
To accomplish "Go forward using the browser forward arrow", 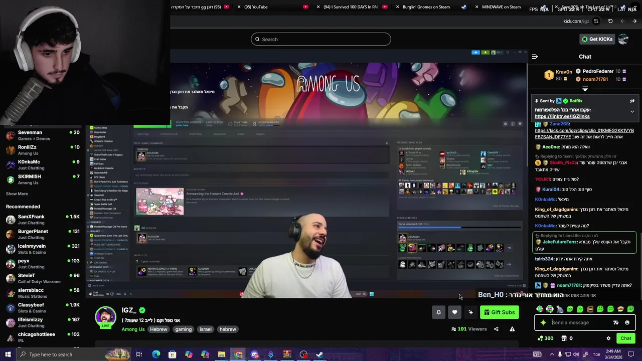I will (634, 21).
